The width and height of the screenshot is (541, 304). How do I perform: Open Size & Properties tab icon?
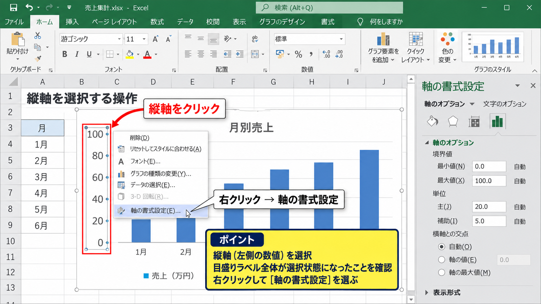(474, 122)
